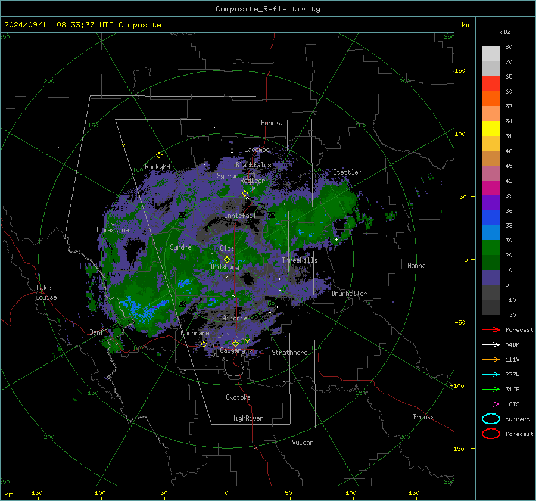Select the 65 dBZ red color swatch

[491, 84]
